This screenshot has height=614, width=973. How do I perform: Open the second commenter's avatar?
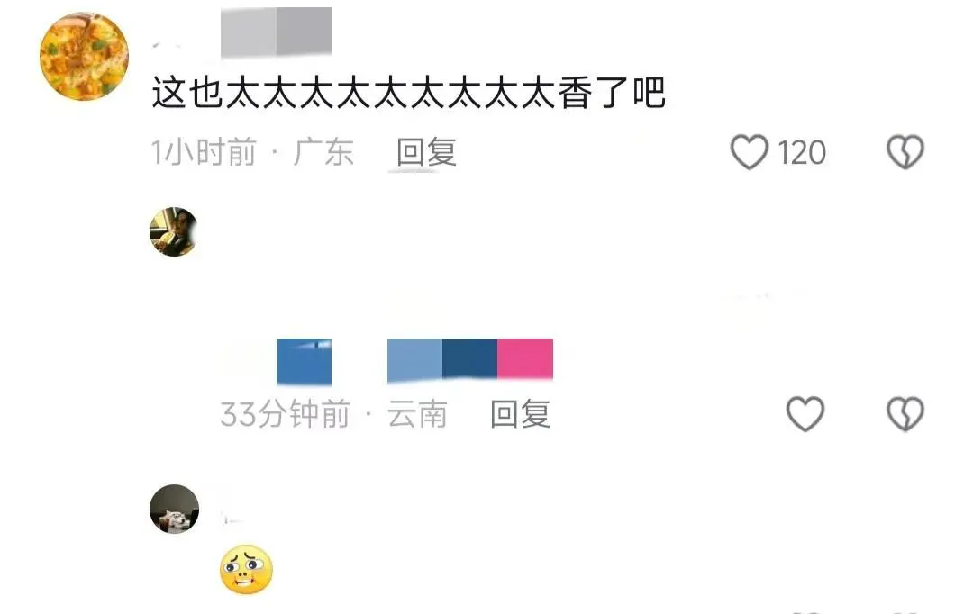pos(174,231)
